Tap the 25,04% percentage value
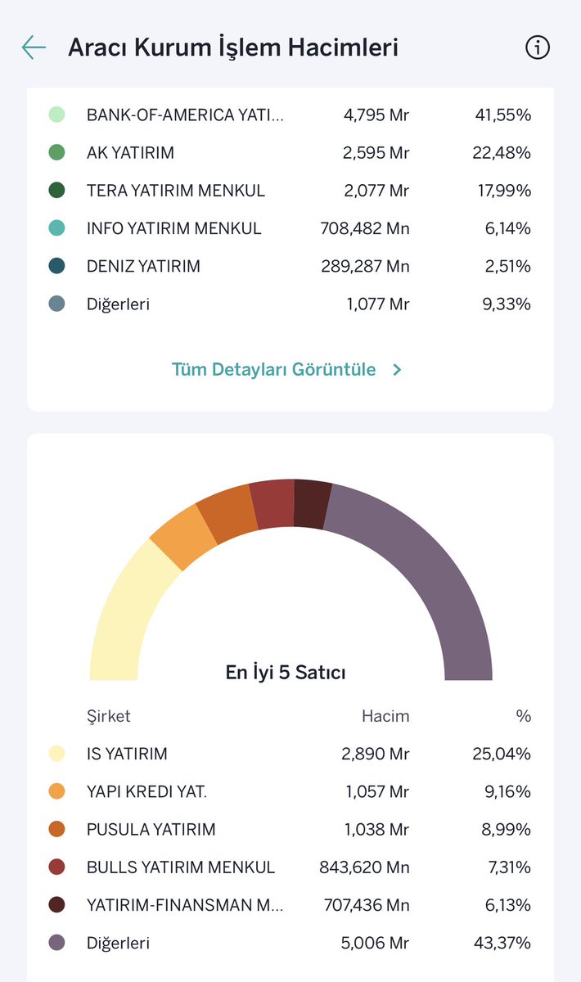This screenshot has height=982, width=581. (x=502, y=754)
